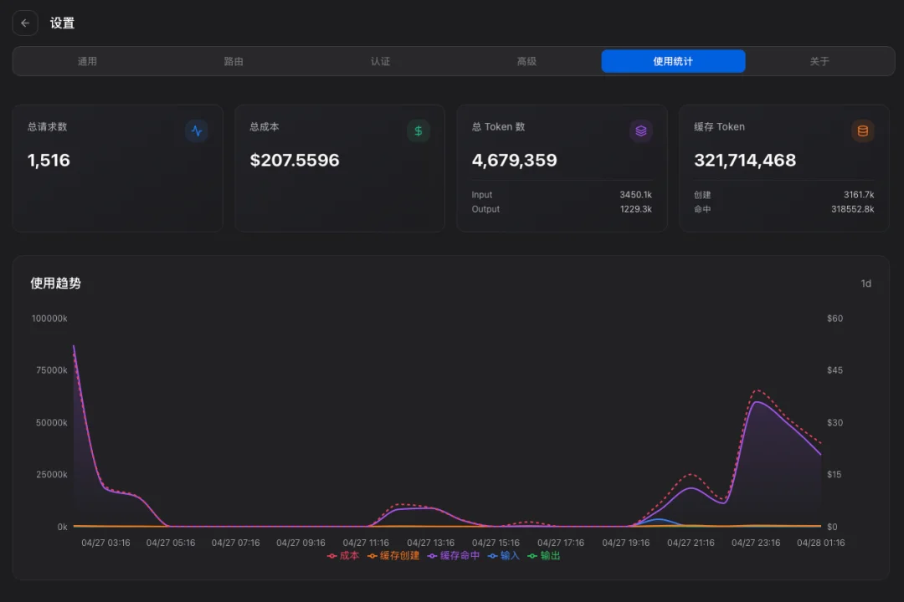Click the token stack icon on 总 Token 数 card
904x602 pixels.
(640, 130)
